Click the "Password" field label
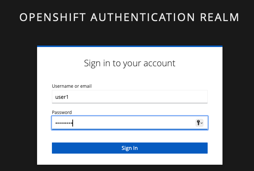Image resolution: width=254 pixels, height=171 pixels. tap(62, 112)
